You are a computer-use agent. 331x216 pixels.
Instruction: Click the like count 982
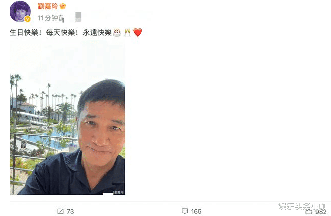321,212
